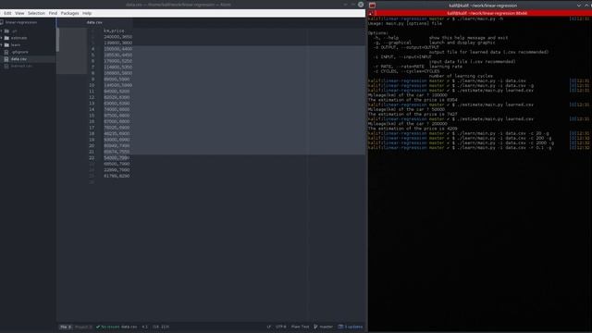Image resolution: width=592 pixels, height=333 pixels.
Task: Click the No Issues linter status
Action: tap(110, 327)
